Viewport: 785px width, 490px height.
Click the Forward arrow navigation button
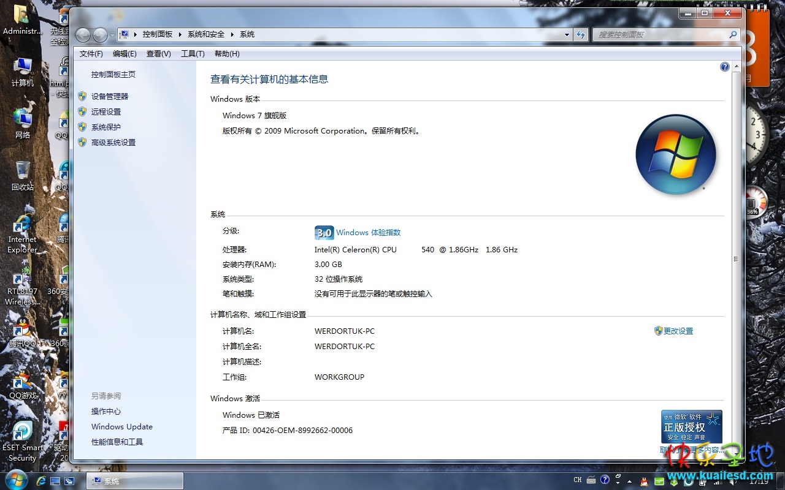(x=100, y=35)
